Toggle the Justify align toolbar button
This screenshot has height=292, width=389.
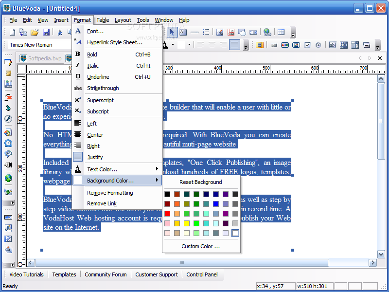pos(234,45)
